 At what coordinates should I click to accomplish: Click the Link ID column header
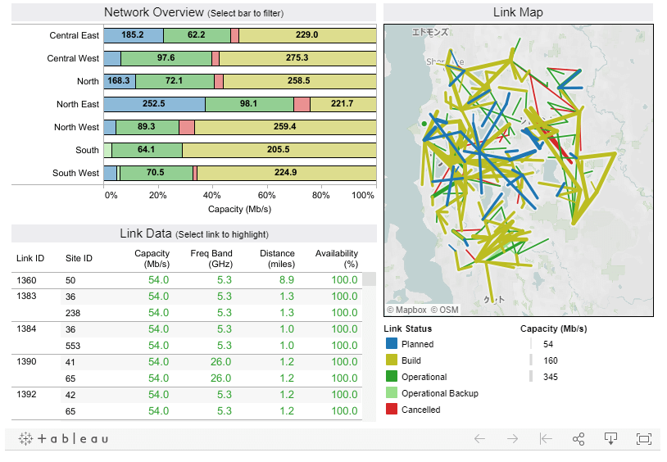coord(30,258)
